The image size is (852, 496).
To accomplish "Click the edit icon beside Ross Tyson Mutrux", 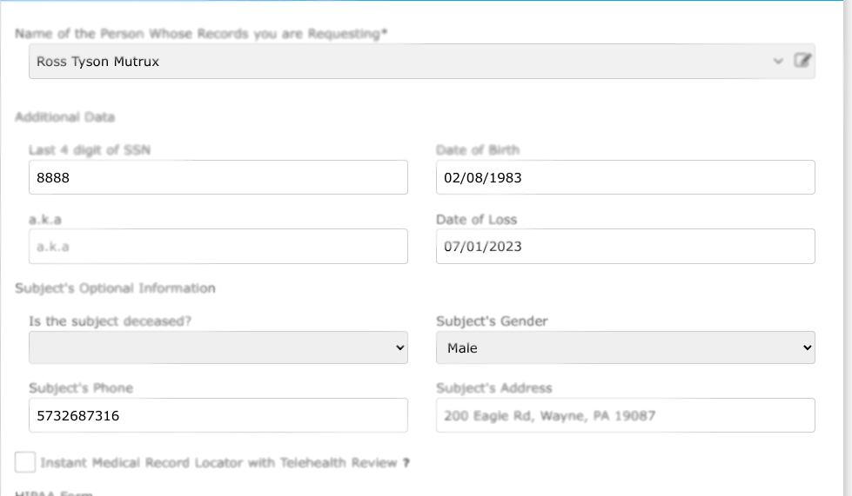I will point(802,61).
